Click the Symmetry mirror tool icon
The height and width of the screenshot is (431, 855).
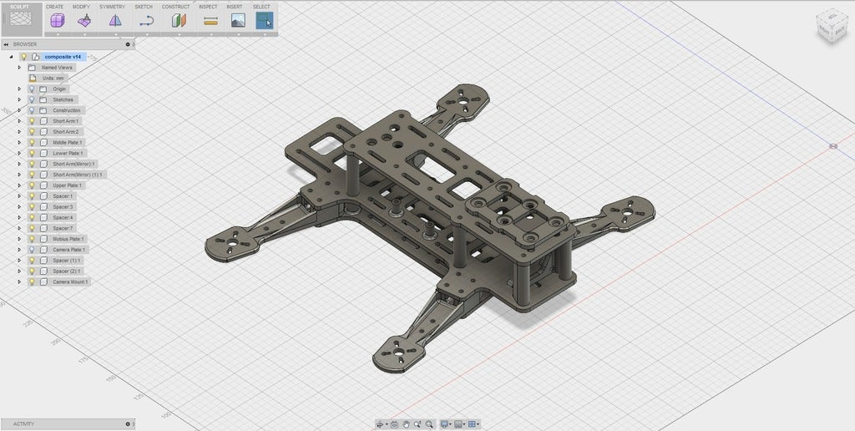(115, 21)
